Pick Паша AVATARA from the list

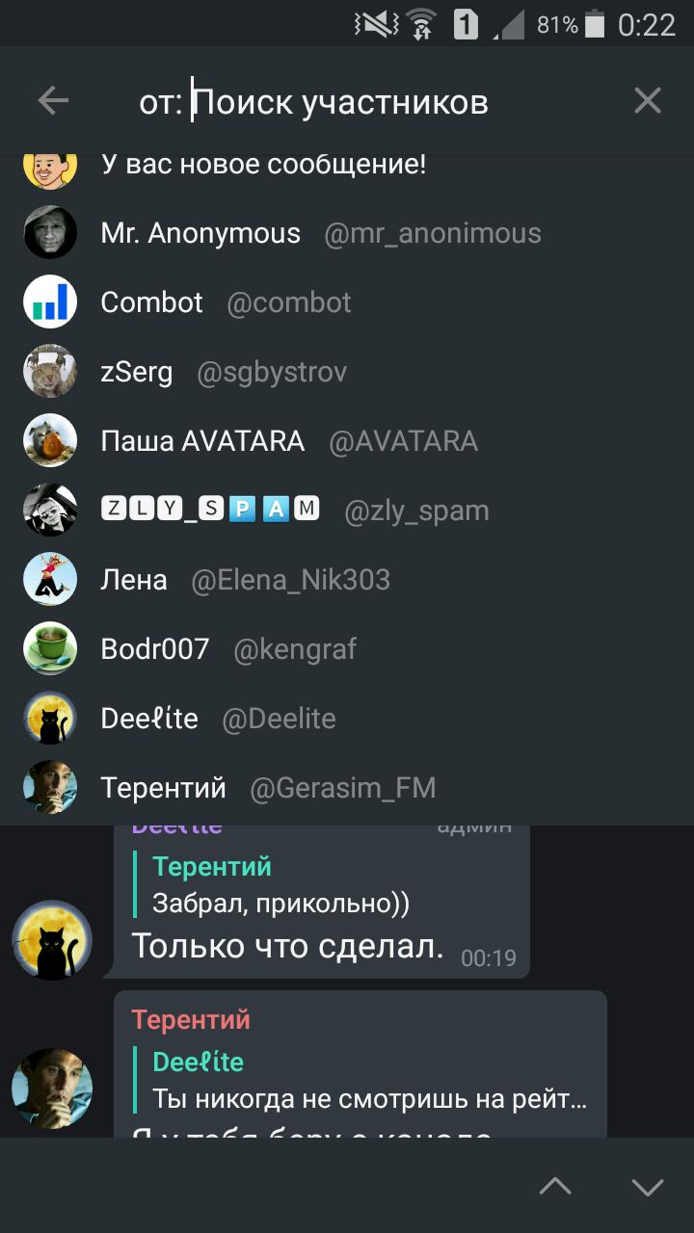click(x=347, y=441)
